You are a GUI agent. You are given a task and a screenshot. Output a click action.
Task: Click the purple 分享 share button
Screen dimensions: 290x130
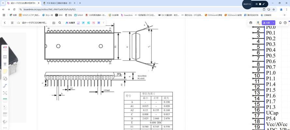(x=267, y=23)
